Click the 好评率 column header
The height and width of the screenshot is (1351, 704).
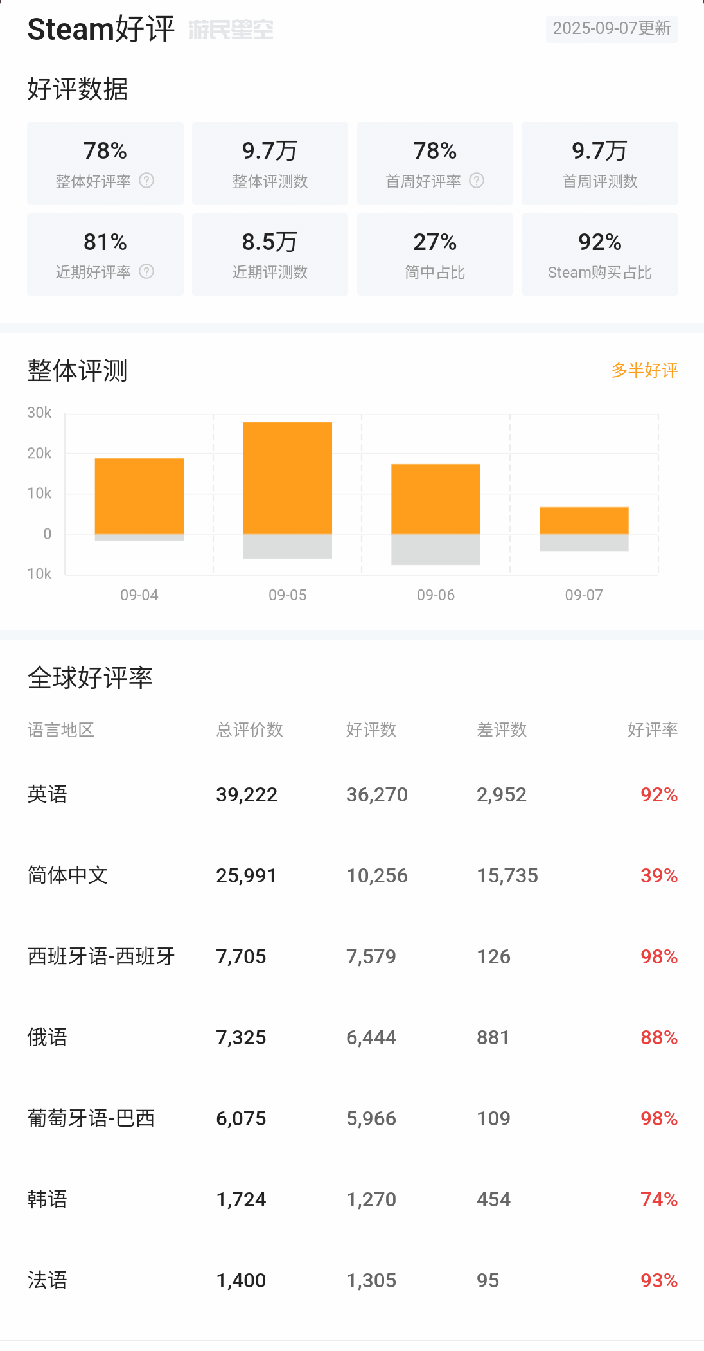tap(652, 729)
